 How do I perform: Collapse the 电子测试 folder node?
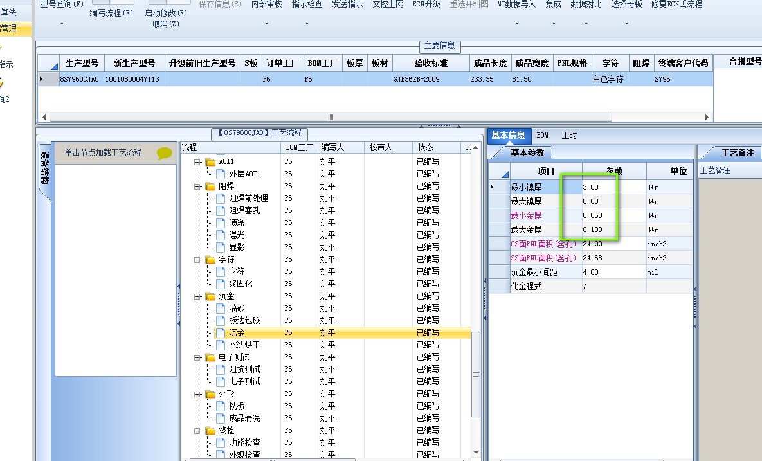coord(198,357)
